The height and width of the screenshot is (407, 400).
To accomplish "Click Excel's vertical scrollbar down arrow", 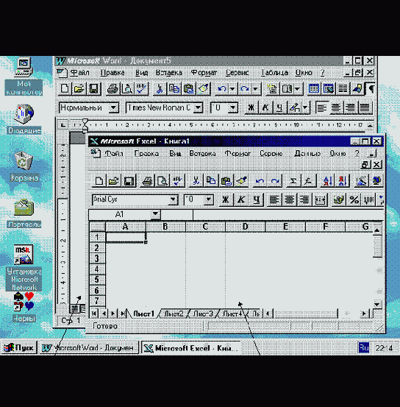I will pos(377,304).
